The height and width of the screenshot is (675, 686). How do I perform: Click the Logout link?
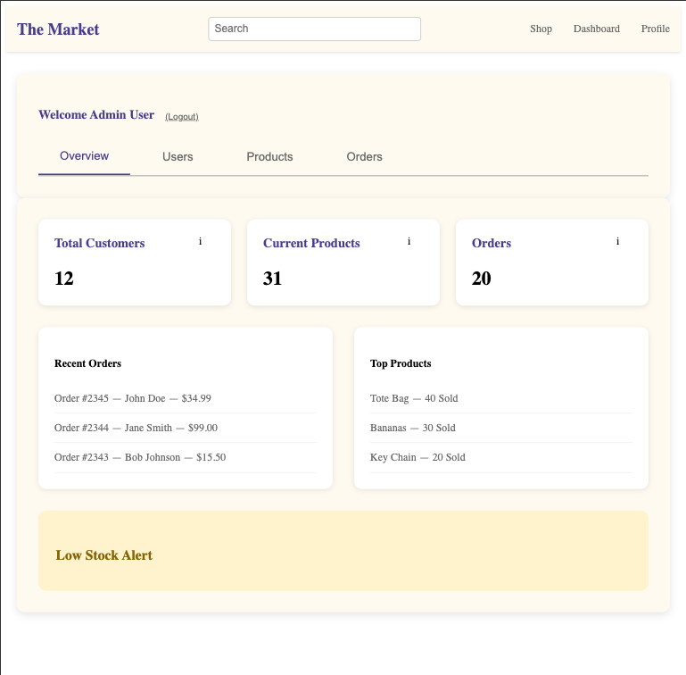pyautogui.click(x=182, y=116)
